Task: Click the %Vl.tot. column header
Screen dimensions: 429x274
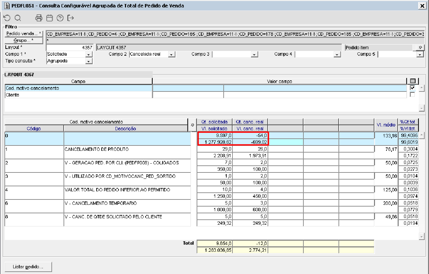Action: click(408, 129)
